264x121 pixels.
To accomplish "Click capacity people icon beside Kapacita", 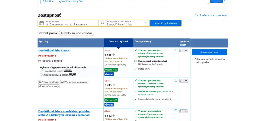I will [39, 61].
